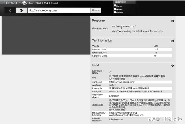
Task: Go back with the left arrow button
Action: click(10, 10)
